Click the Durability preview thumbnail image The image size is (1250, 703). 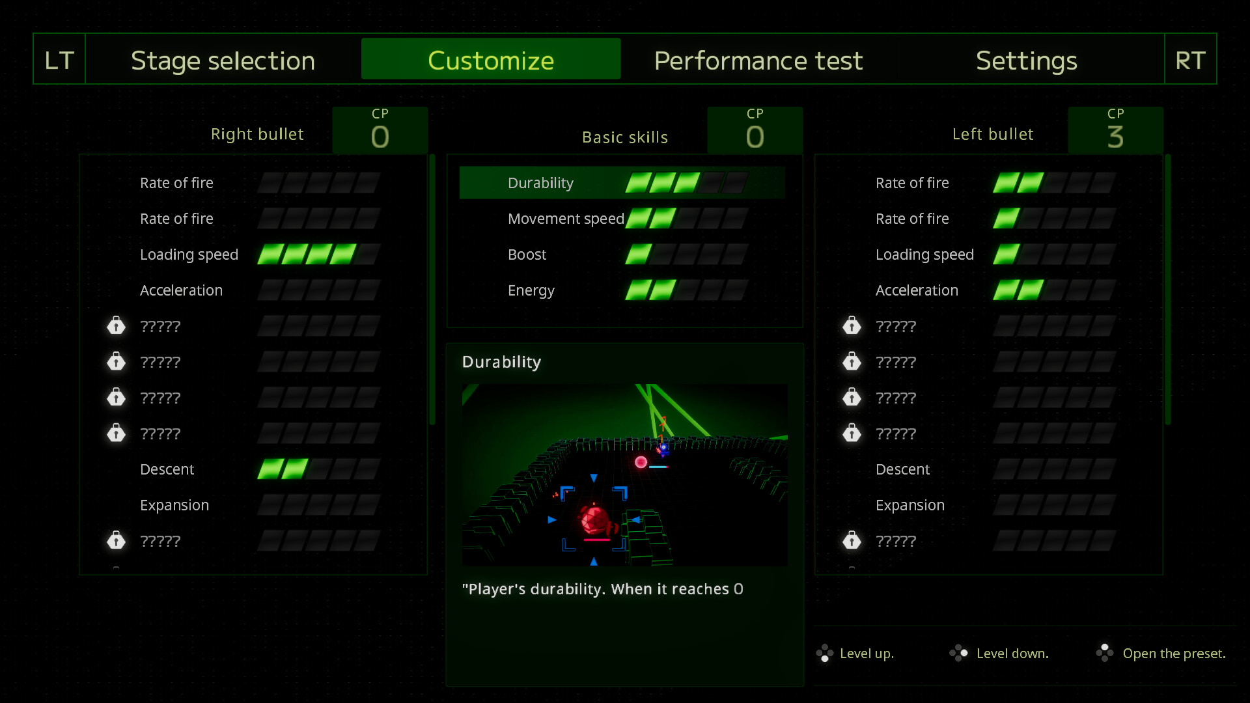(x=624, y=475)
